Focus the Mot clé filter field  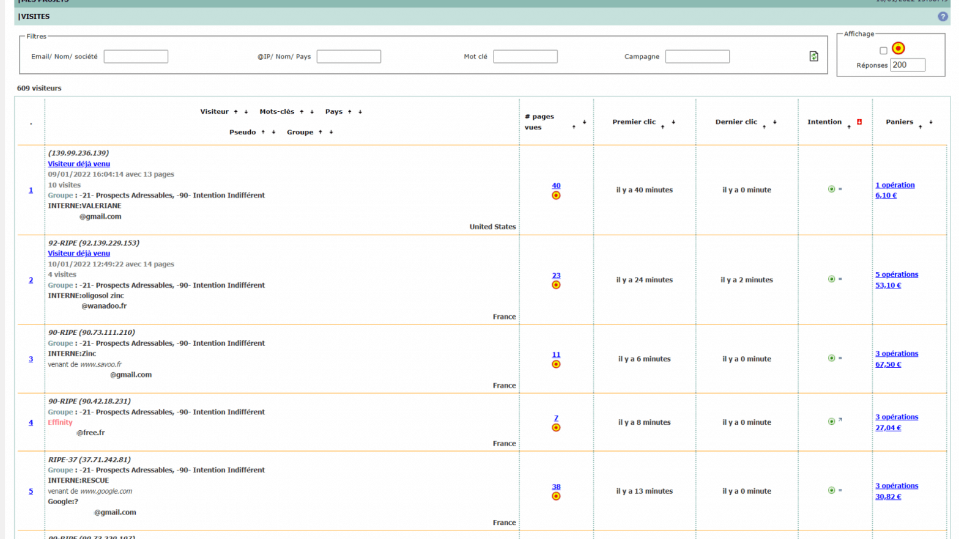click(525, 57)
